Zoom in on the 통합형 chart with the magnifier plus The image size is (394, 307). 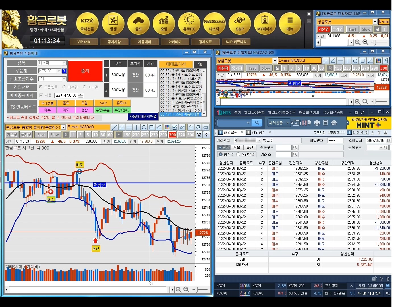tap(179, 289)
